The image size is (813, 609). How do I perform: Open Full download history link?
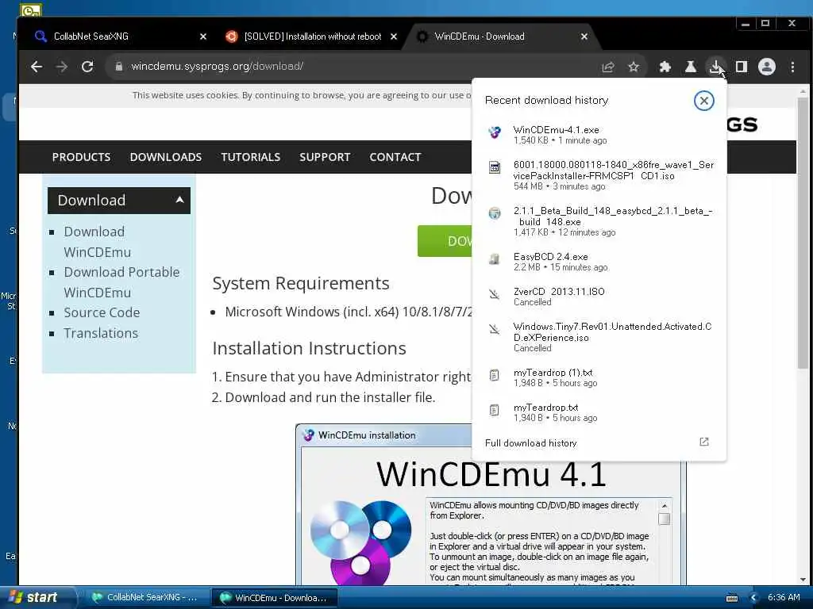tap(531, 443)
